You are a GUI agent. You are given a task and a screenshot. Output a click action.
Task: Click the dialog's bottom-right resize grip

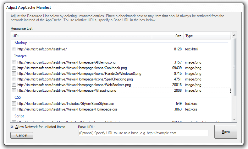(240, 141)
